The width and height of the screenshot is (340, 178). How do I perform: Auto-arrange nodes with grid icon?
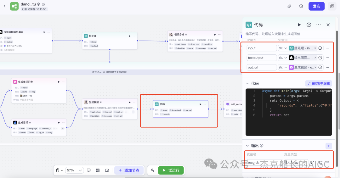pos(98,170)
